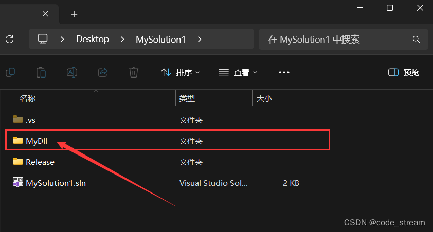Screen dimensions: 433x232
Task: Select the .vs folder icon
Action: coord(18,119)
